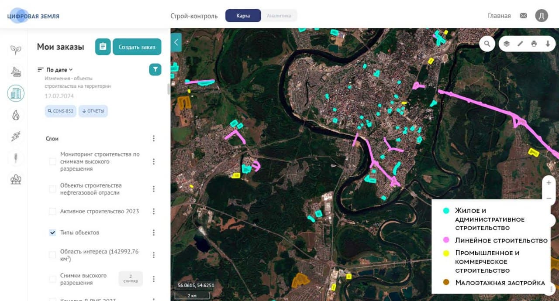Select the excavator sidebar icon
The width and height of the screenshot is (559, 301).
(16, 71)
